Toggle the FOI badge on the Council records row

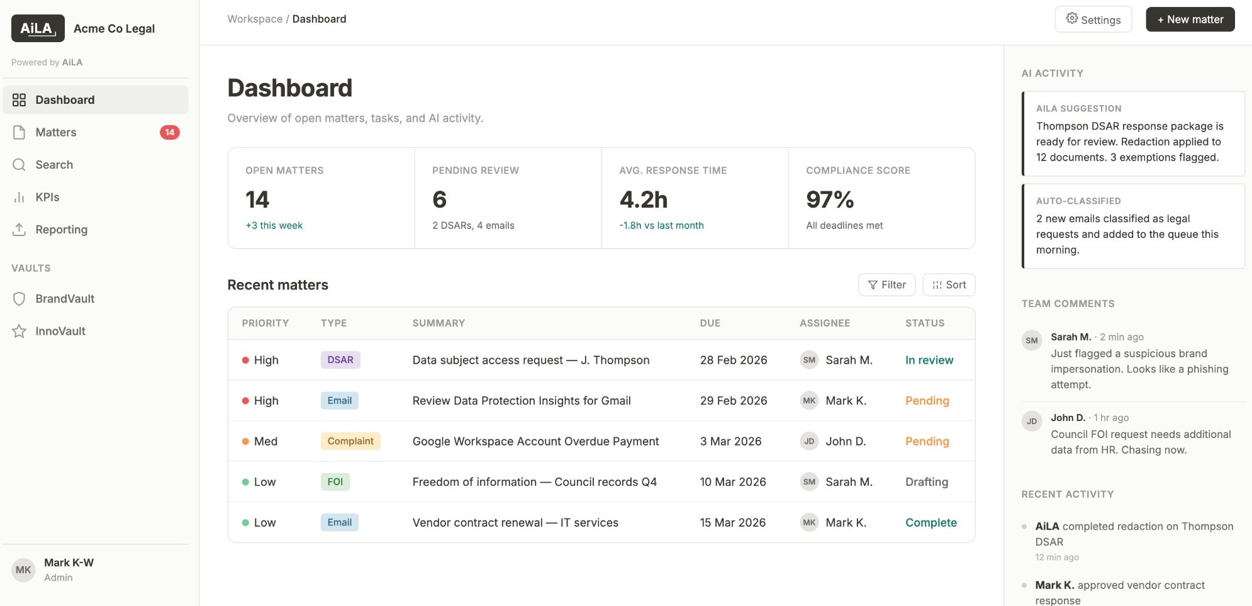[335, 481]
